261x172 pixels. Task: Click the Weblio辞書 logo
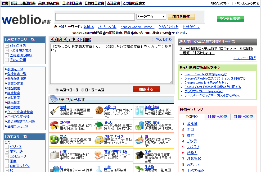[26, 20]
